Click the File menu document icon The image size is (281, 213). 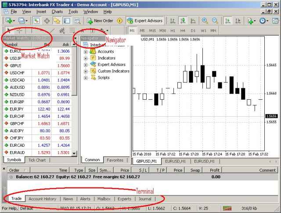tap(6, 12)
